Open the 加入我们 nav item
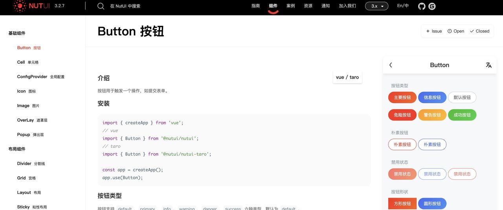The image size is (503, 210). click(x=347, y=6)
